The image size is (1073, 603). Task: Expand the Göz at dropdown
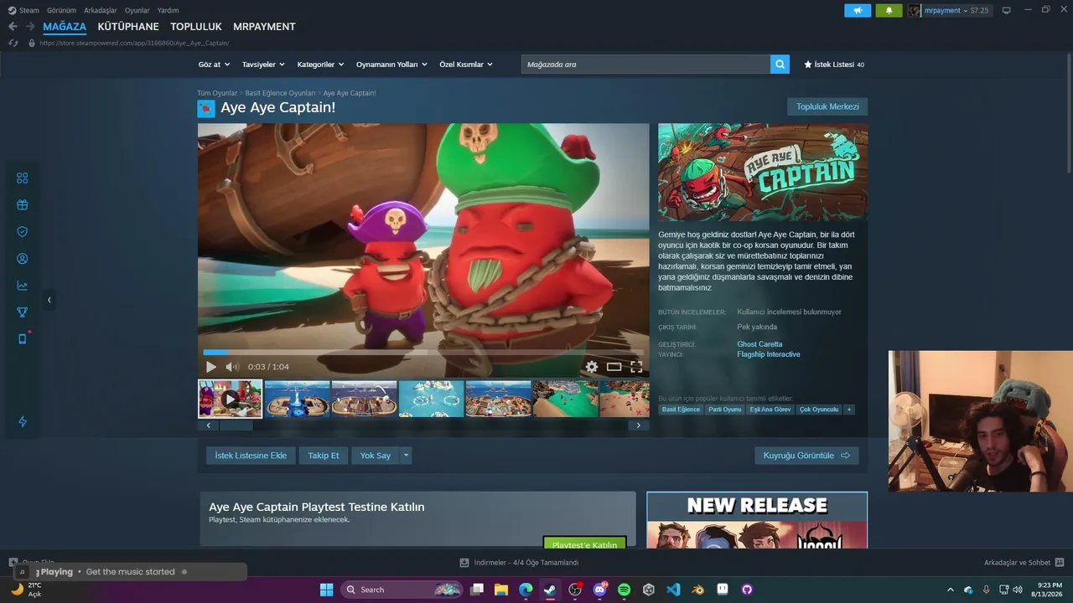click(x=214, y=64)
